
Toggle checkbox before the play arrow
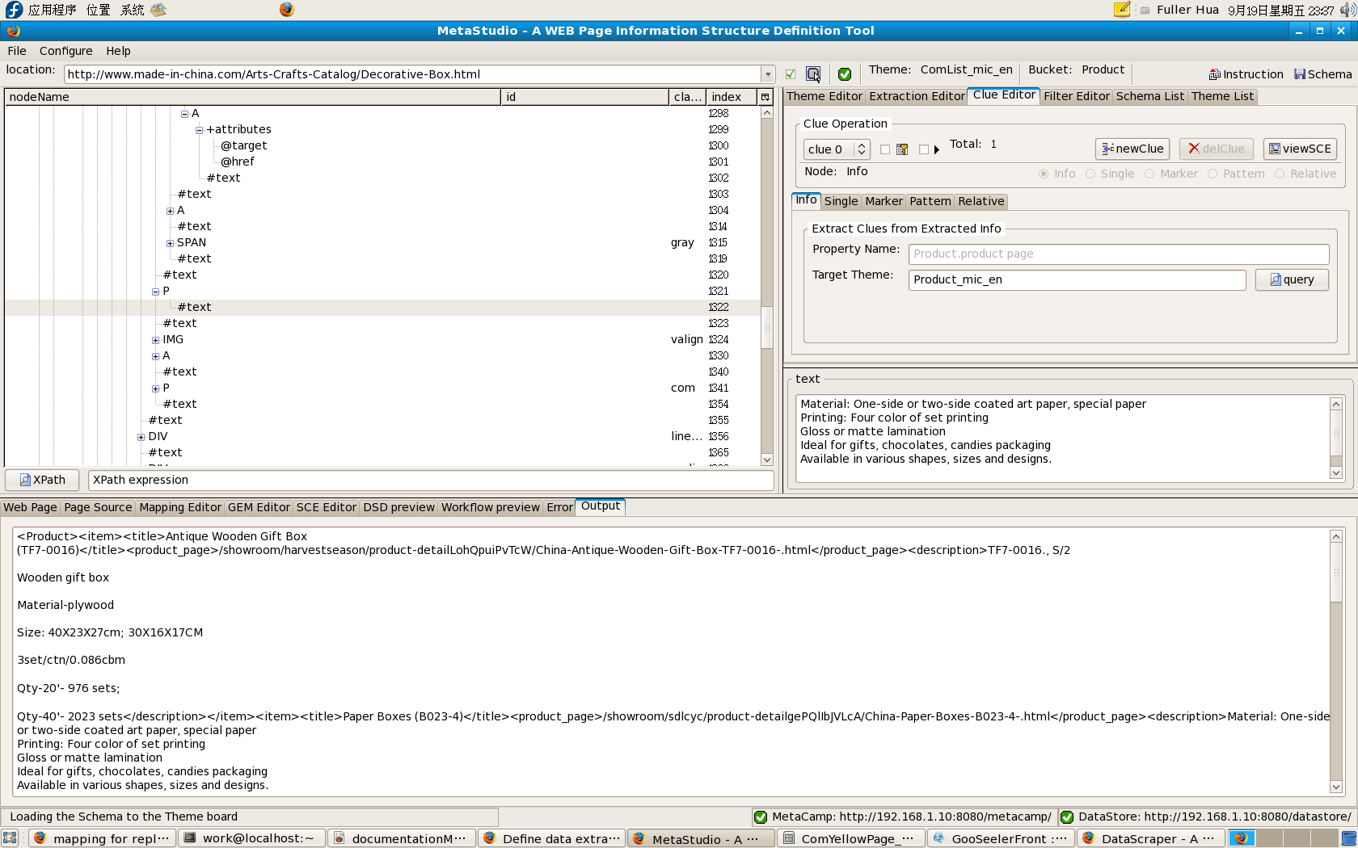pyautogui.click(x=924, y=149)
